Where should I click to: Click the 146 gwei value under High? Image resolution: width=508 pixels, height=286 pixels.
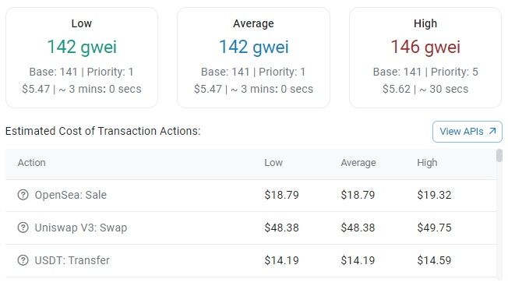click(x=425, y=47)
